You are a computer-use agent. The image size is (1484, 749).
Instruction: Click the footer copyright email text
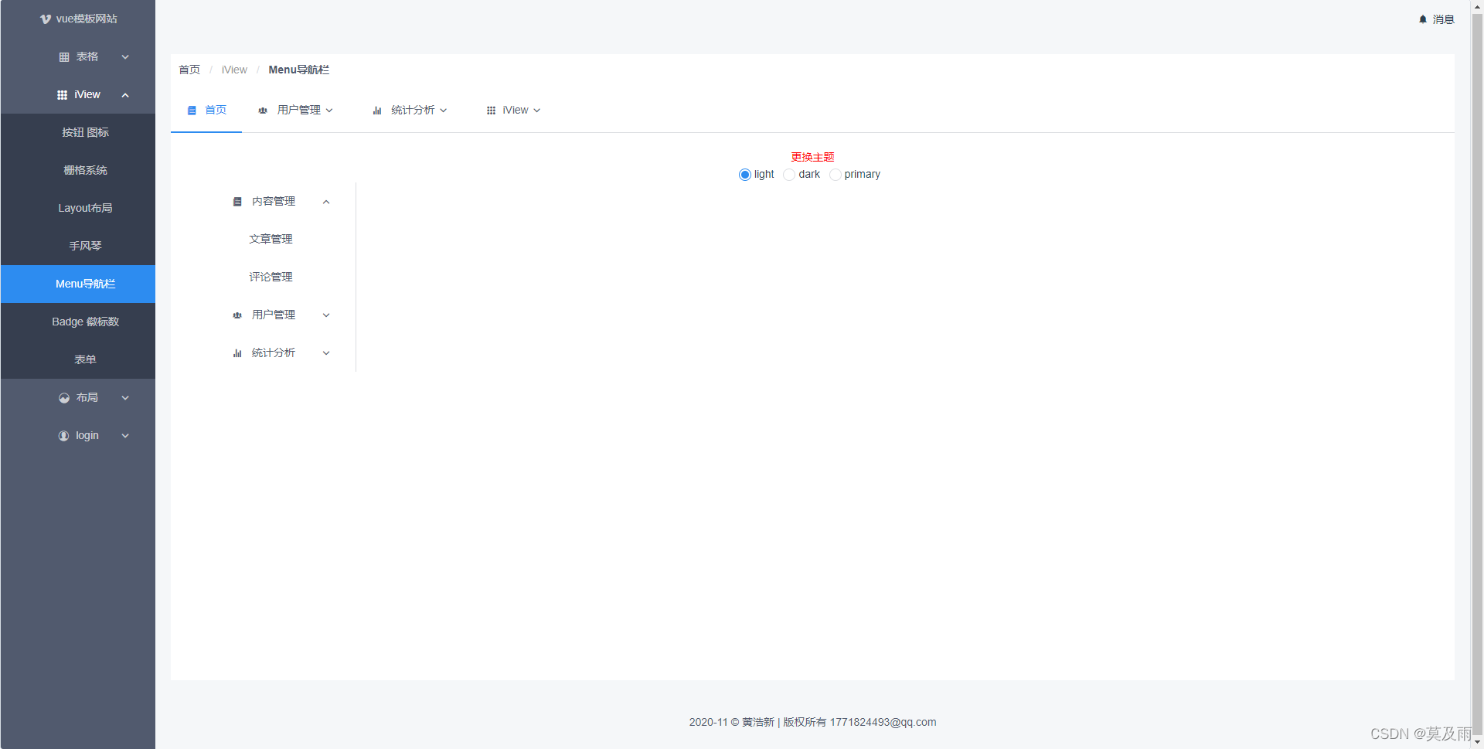tap(883, 723)
